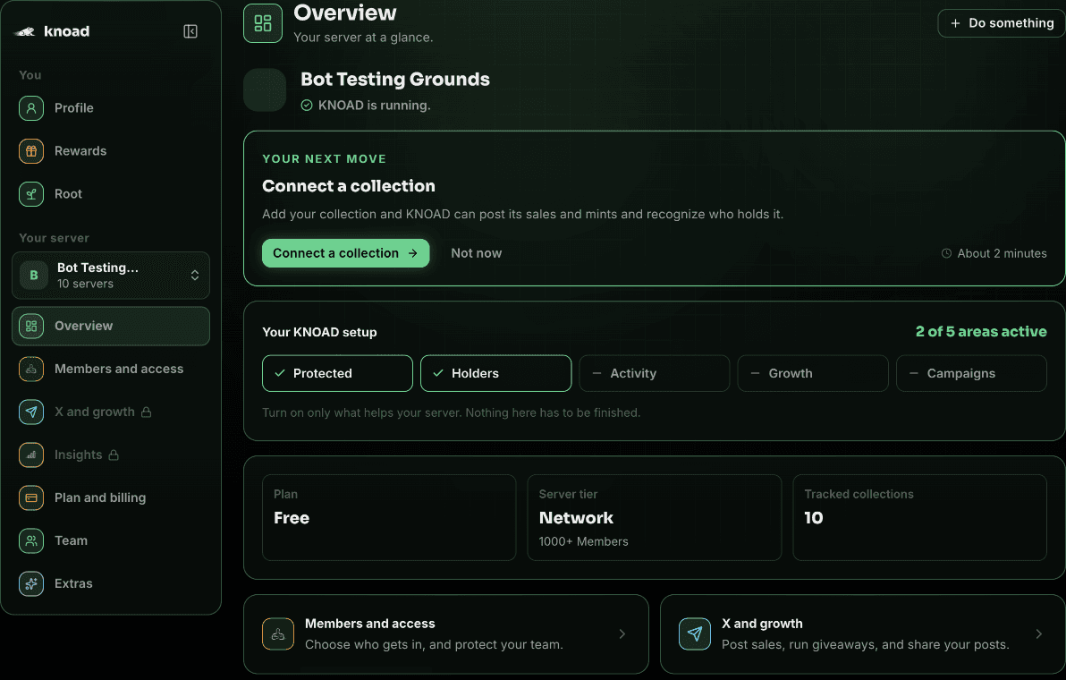
Task: Click the lock icon beside X and growth
Action: 146,412
